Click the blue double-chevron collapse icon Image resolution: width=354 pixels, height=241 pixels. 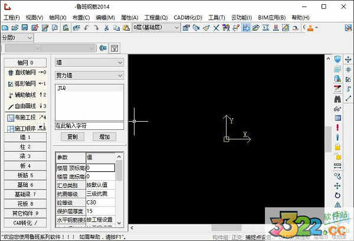pos(103,48)
